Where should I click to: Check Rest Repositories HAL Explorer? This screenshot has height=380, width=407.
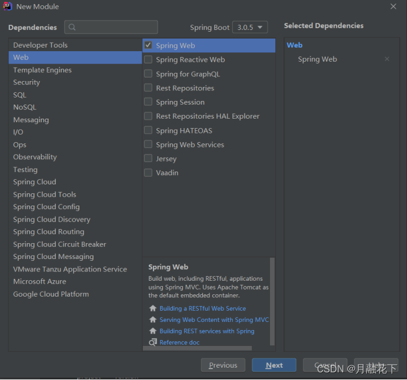148,116
